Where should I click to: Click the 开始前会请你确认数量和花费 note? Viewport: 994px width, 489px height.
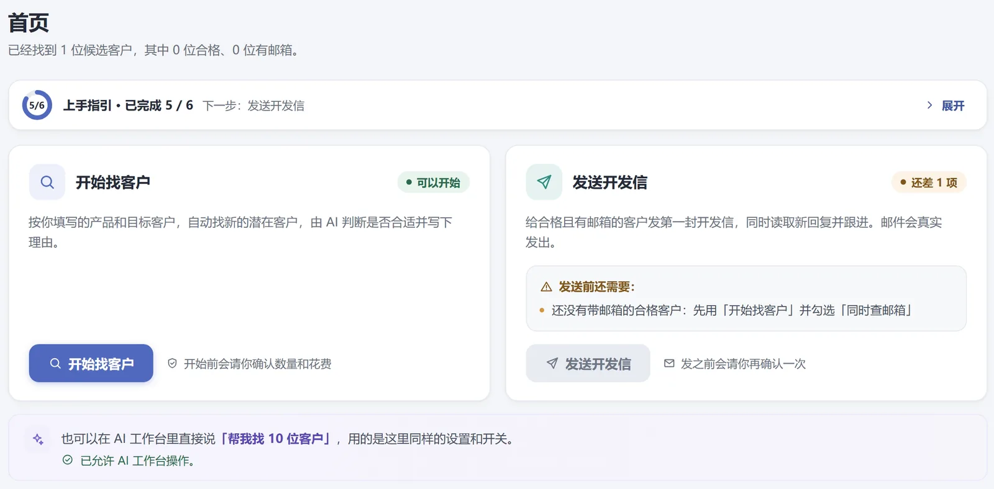(x=258, y=364)
